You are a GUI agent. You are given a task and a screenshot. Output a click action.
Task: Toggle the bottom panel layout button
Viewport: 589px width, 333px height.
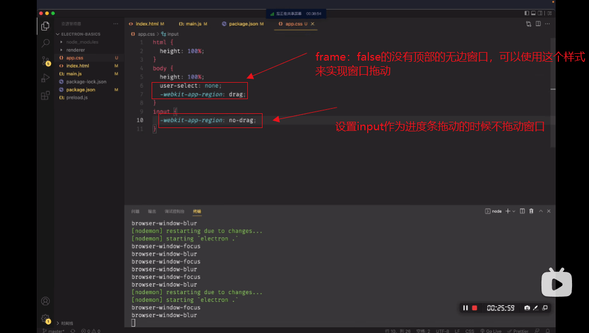click(534, 13)
